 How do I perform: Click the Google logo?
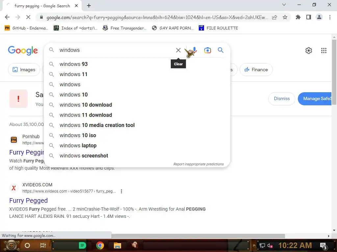(x=23, y=51)
